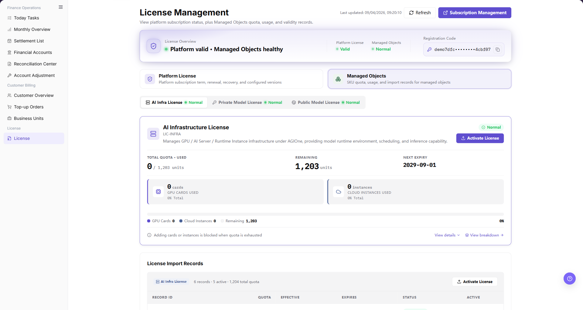Open Subscription Management

(475, 13)
